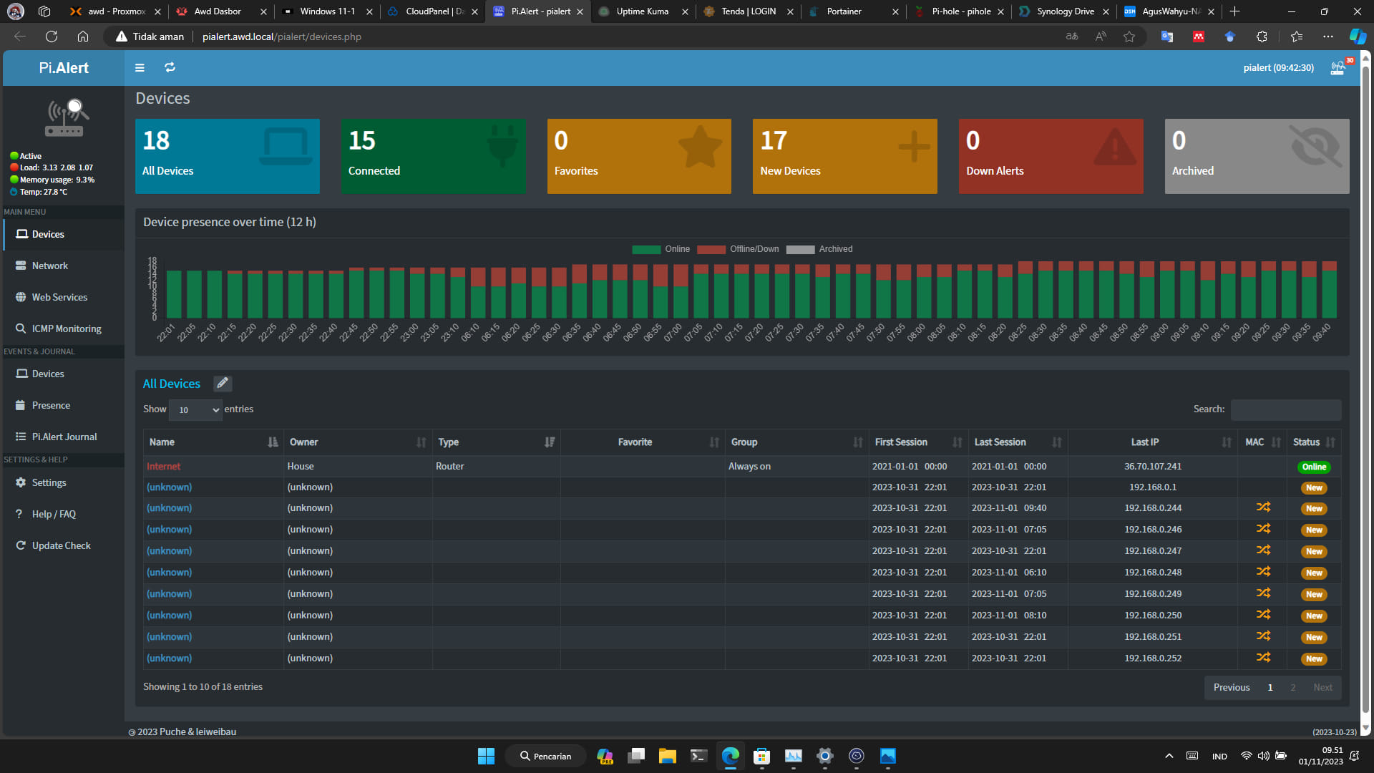The height and width of the screenshot is (773, 1374).
Task: Sort table by Name column
Action: point(213,442)
